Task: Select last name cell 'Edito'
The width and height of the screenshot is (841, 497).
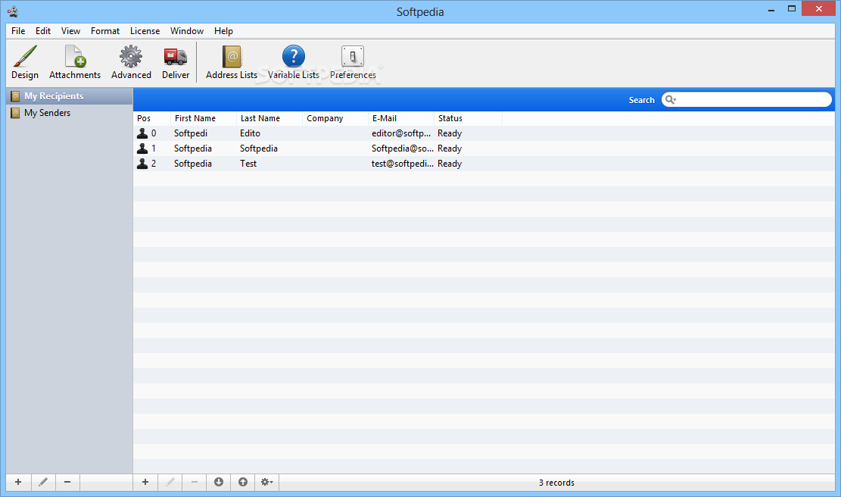Action: coord(250,133)
